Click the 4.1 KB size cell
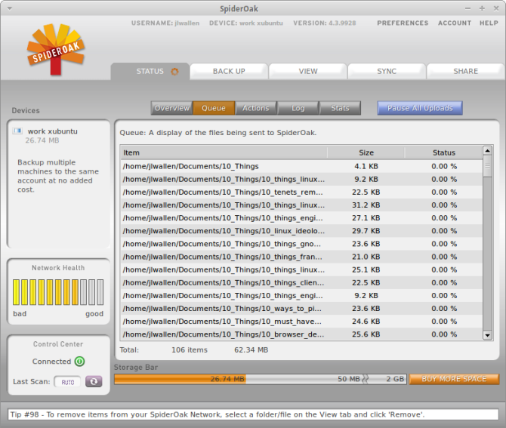Image resolution: width=506 pixels, height=428 pixels. click(x=366, y=166)
